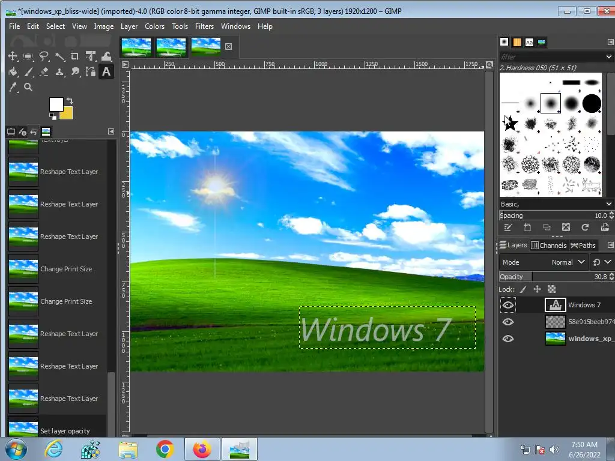Click the brush Spacing slider

coord(553,215)
